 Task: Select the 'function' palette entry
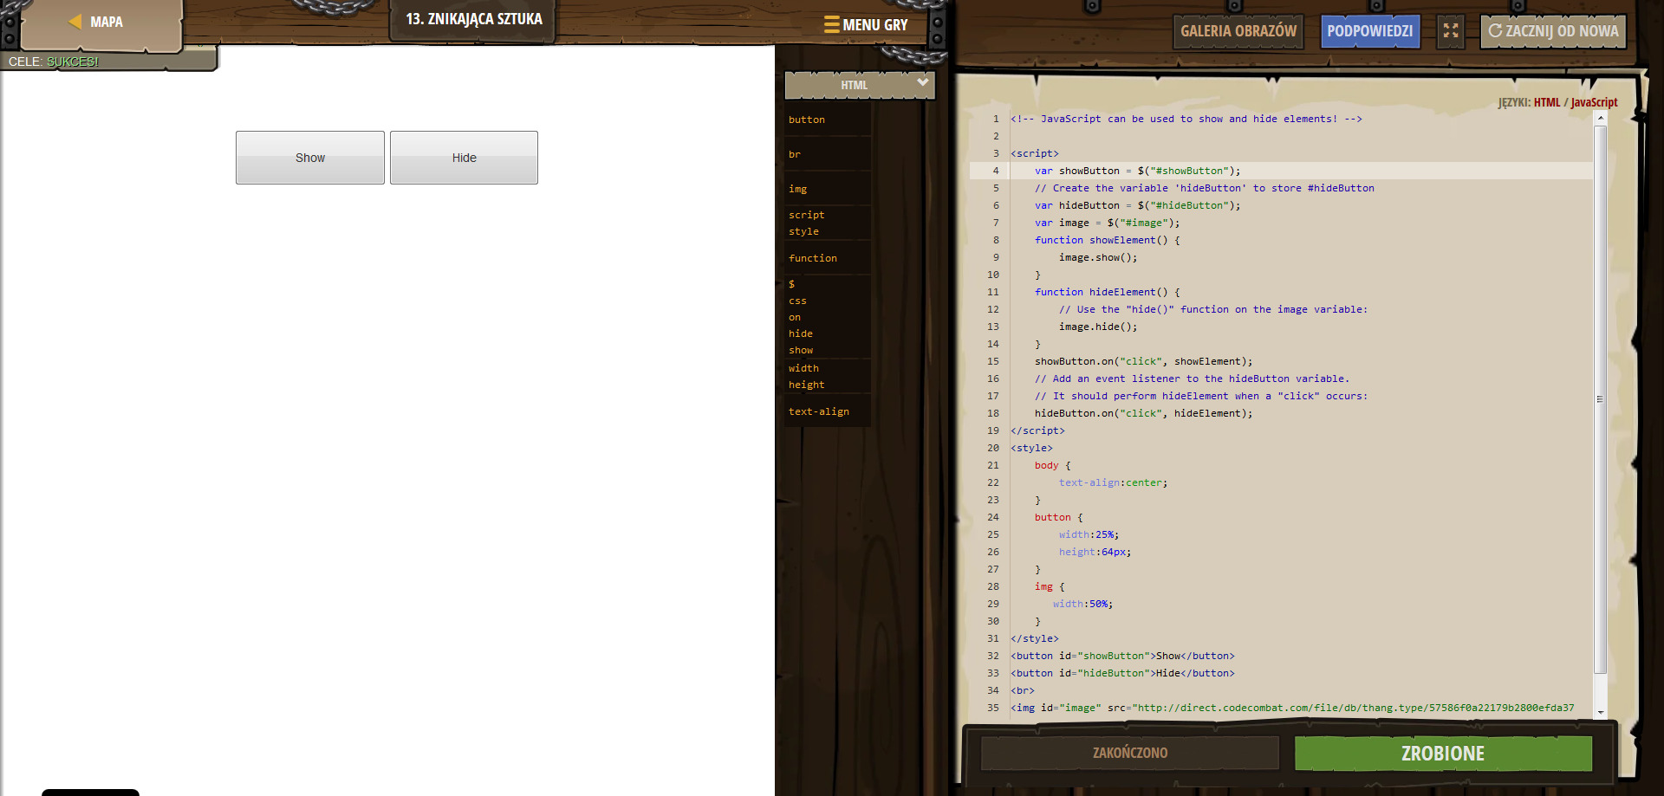pos(813,258)
